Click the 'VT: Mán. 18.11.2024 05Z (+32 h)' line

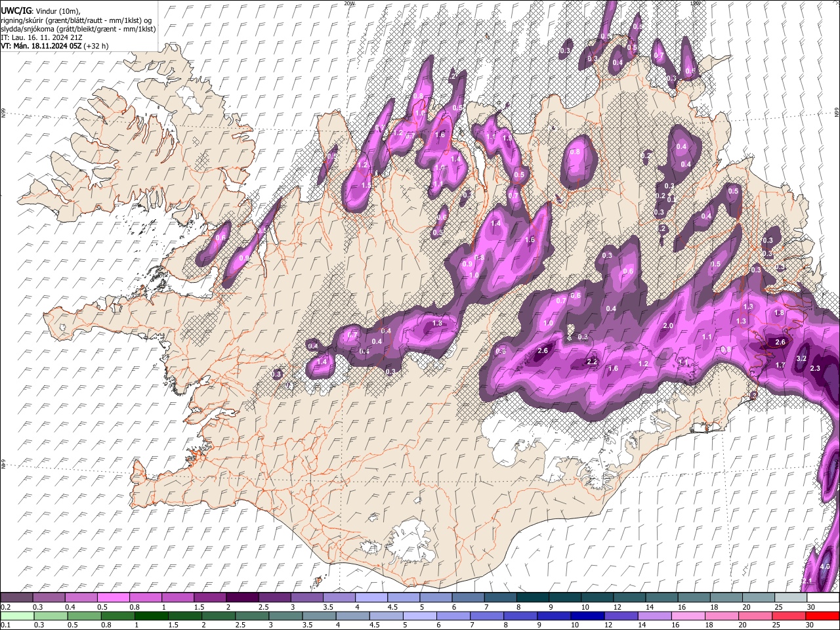click(55, 46)
